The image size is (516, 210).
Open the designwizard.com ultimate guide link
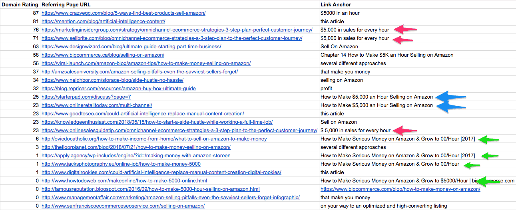(x=131, y=46)
